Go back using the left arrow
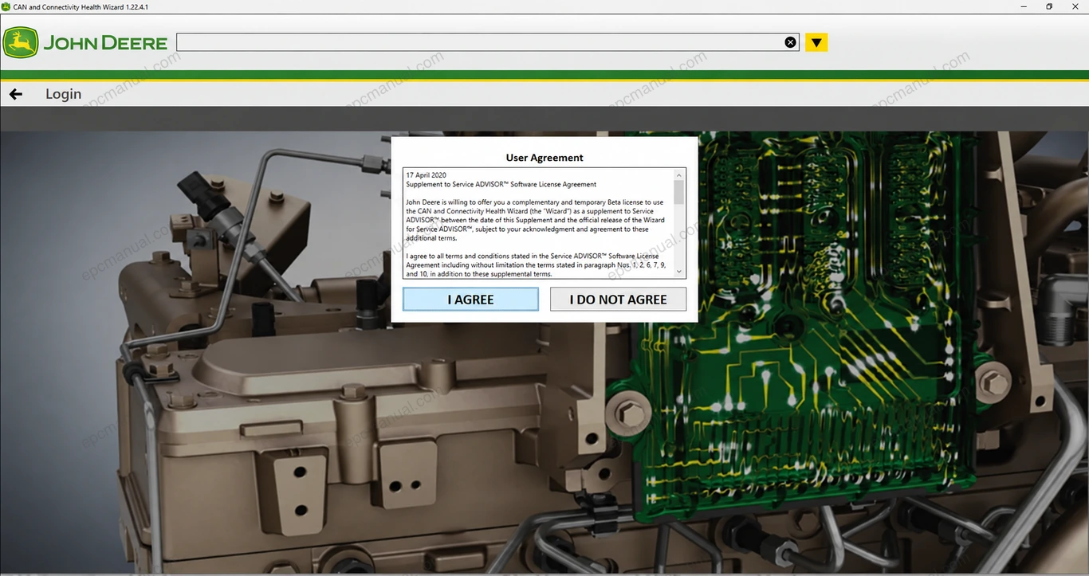The image size is (1089, 576). click(15, 94)
